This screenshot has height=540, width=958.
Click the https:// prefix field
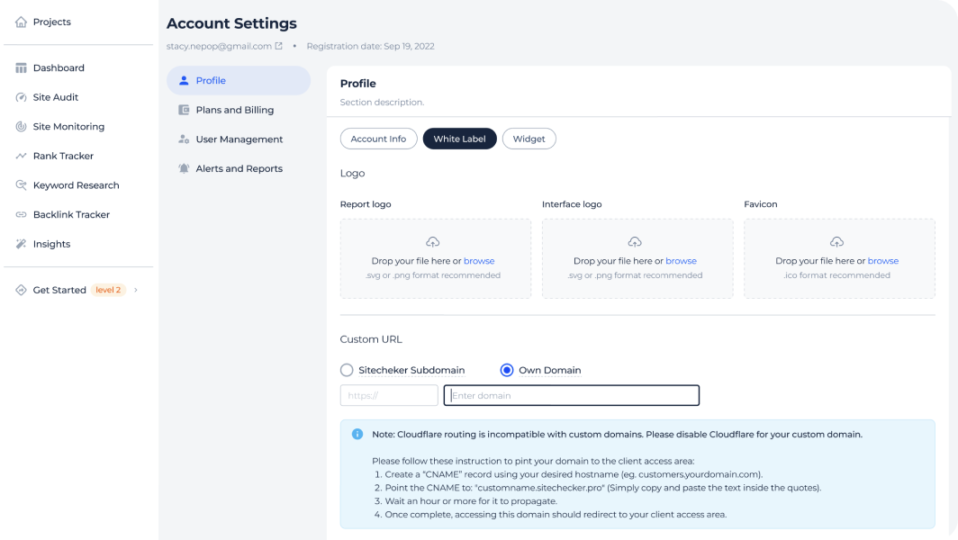[x=389, y=395]
